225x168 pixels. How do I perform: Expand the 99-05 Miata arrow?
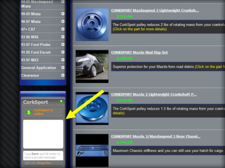pyautogui.click(x=63, y=14)
